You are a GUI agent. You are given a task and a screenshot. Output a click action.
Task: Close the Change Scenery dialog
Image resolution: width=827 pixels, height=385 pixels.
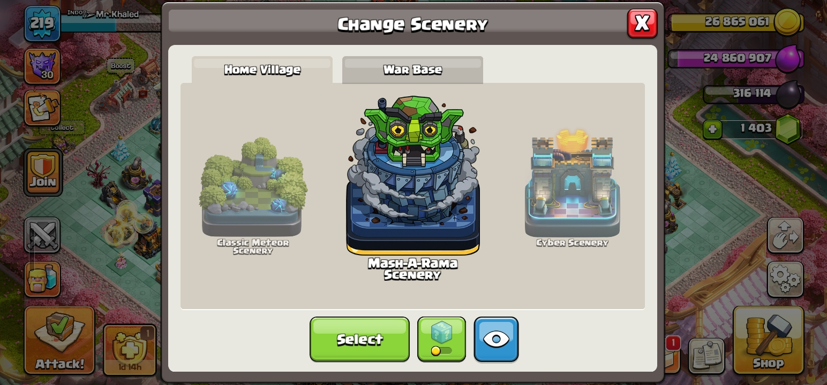[x=642, y=24]
